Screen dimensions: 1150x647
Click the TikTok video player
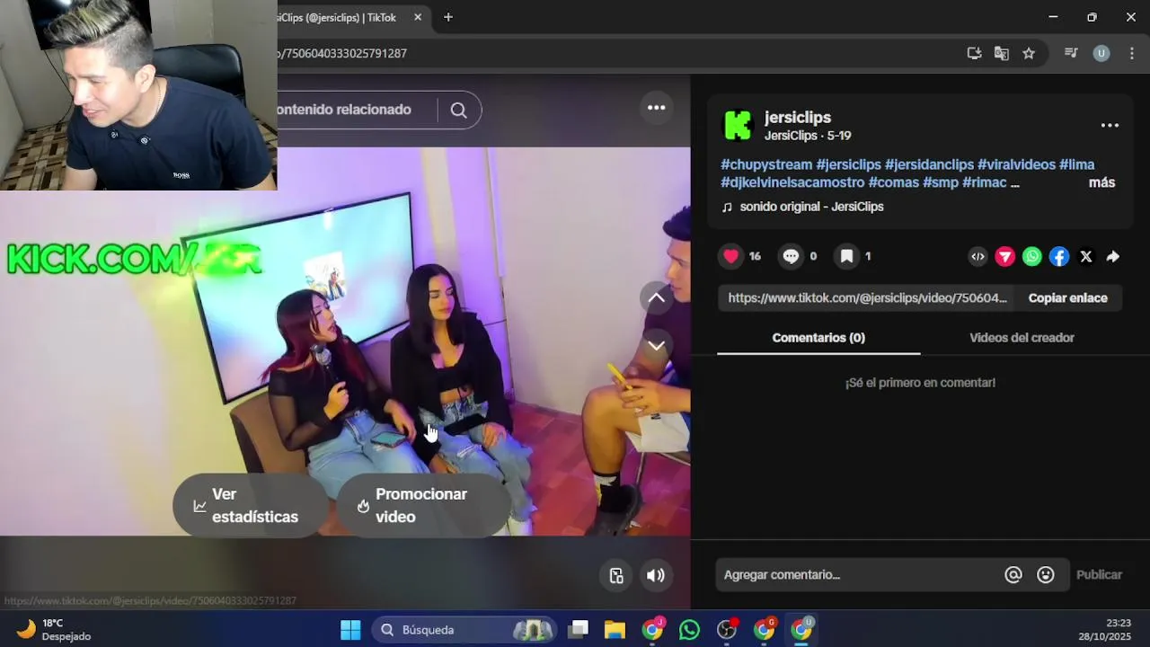(x=345, y=341)
